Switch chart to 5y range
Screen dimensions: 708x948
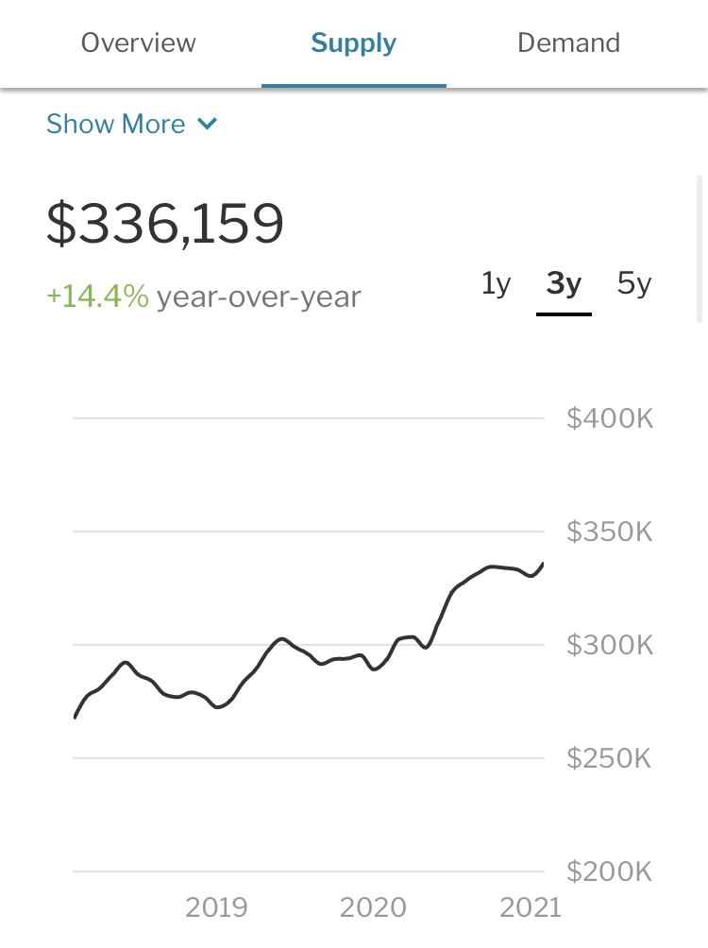(634, 283)
